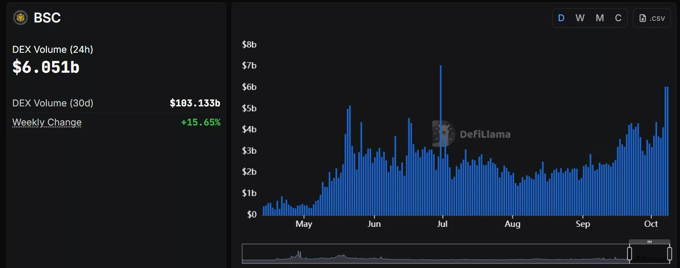The height and width of the screenshot is (268, 680).
Task: Click the file icon in the .csv button
Action: coord(643,18)
